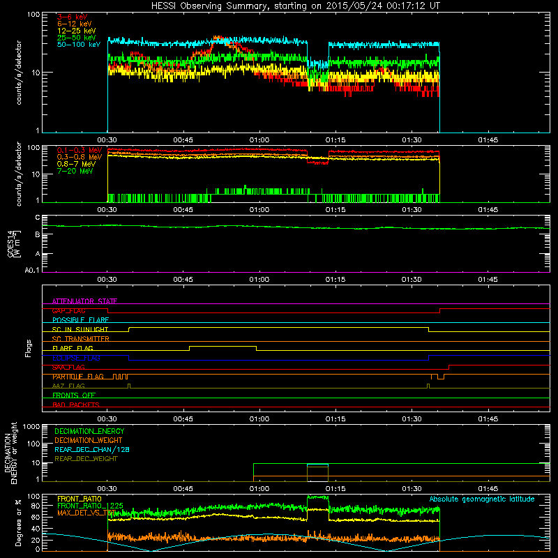The image size is (558, 558).
Task: Select the 3-6 keV legend label
Action: (73, 17)
